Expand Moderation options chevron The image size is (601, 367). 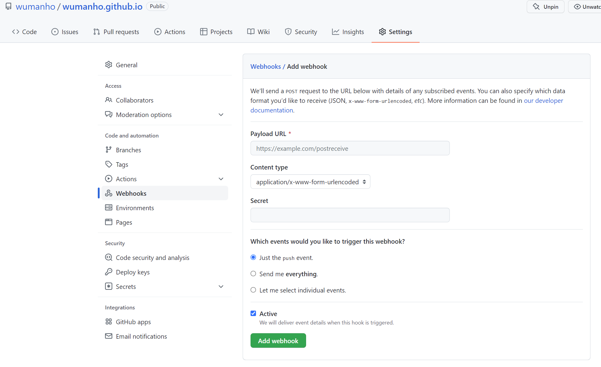(x=221, y=115)
